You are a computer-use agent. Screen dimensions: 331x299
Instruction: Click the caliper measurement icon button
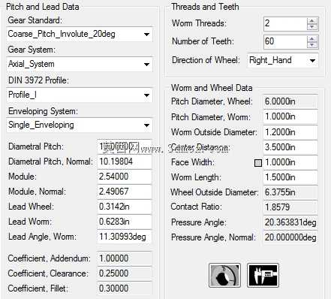pyautogui.click(x=263, y=275)
